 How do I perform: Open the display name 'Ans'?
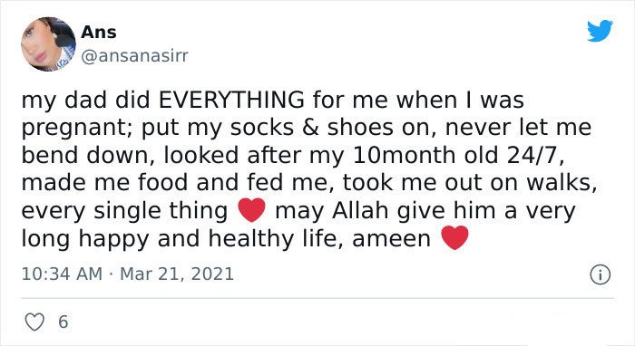pos(99,32)
